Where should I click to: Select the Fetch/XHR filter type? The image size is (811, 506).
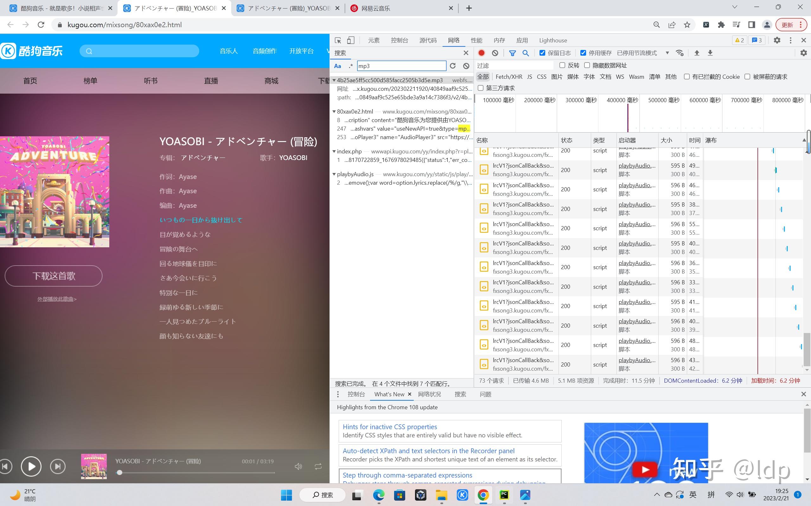point(509,77)
